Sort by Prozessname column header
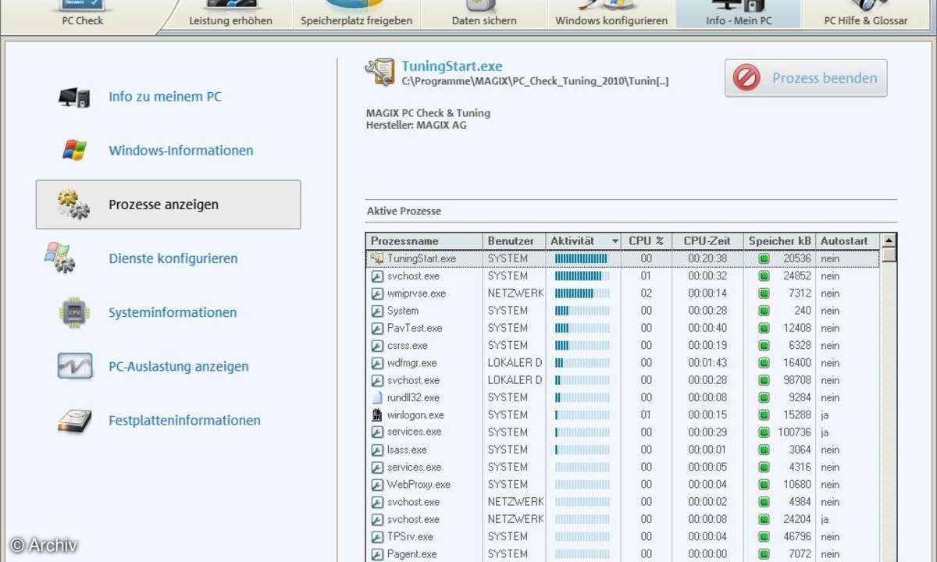The height and width of the screenshot is (562, 937). [424, 241]
